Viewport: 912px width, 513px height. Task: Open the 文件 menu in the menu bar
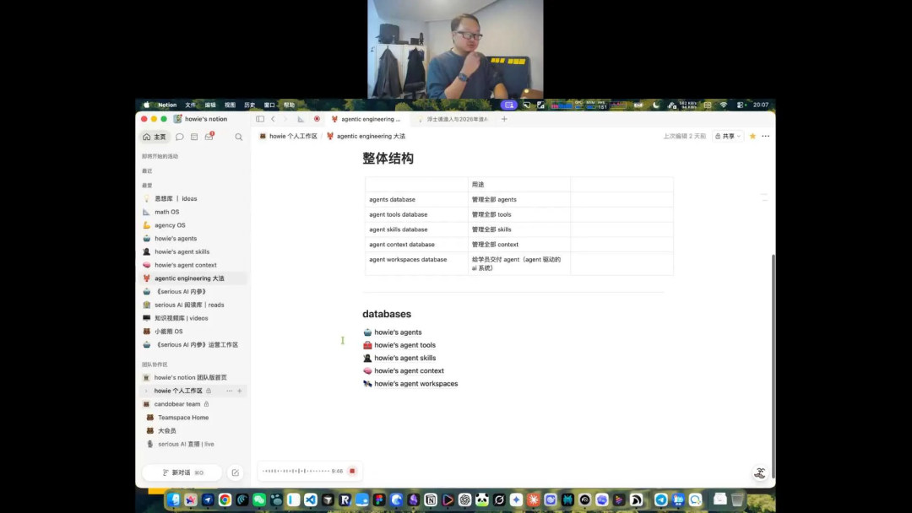click(190, 105)
